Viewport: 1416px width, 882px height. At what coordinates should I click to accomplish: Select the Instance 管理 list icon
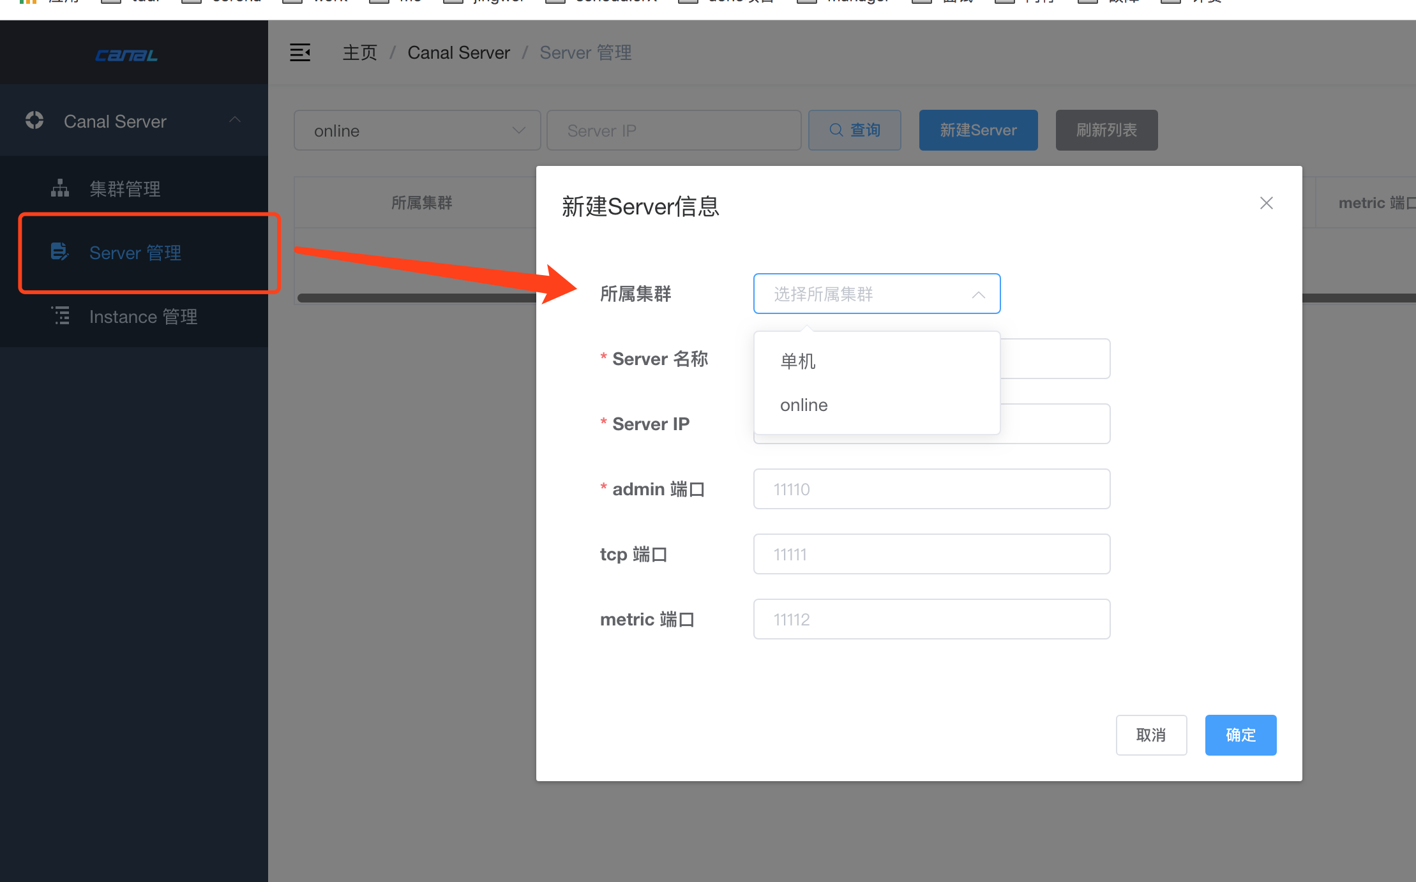[x=60, y=315]
